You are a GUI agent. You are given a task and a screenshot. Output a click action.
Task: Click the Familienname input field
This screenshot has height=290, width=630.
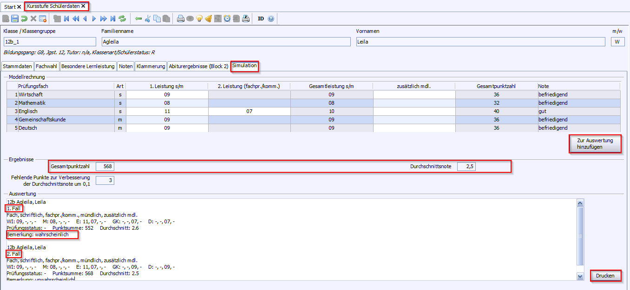225,42
